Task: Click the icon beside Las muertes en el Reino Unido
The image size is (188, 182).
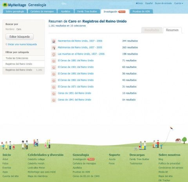Action: [x=54, y=54]
